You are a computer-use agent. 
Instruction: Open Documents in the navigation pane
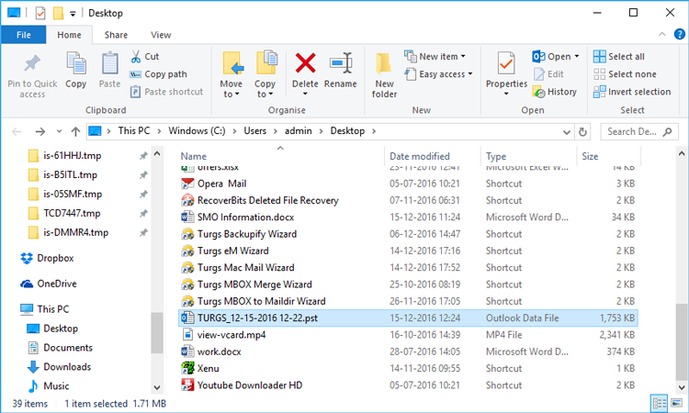pos(60,348)
